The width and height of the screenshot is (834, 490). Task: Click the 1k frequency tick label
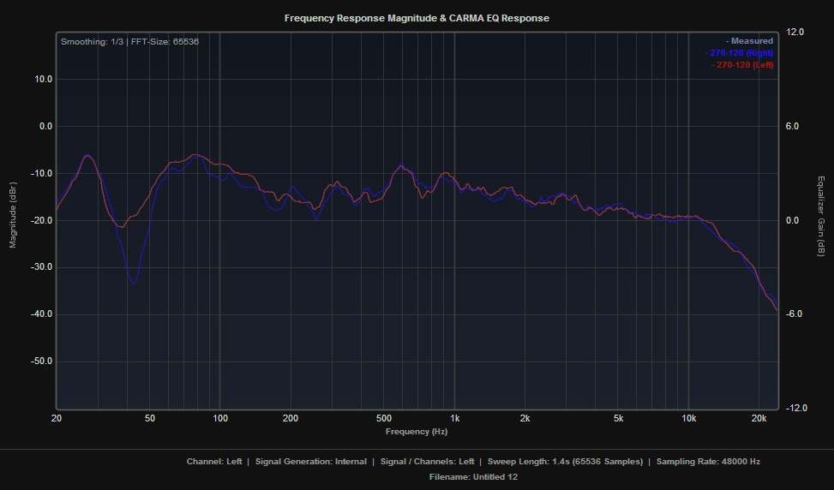tap(455, 418)
